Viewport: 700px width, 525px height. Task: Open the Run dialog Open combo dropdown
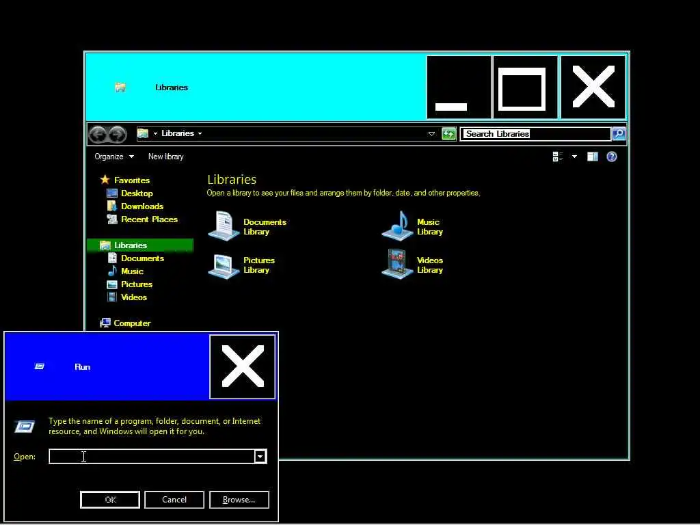click(260, 456)
